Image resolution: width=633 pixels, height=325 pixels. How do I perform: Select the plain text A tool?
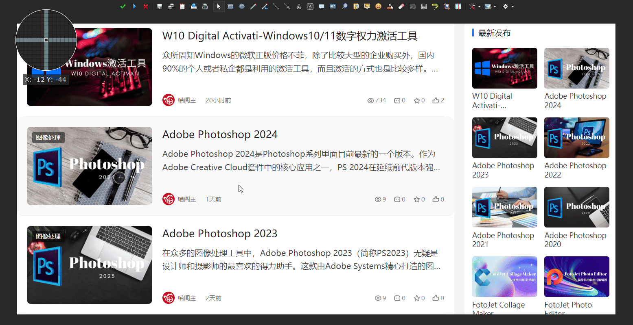299,6
